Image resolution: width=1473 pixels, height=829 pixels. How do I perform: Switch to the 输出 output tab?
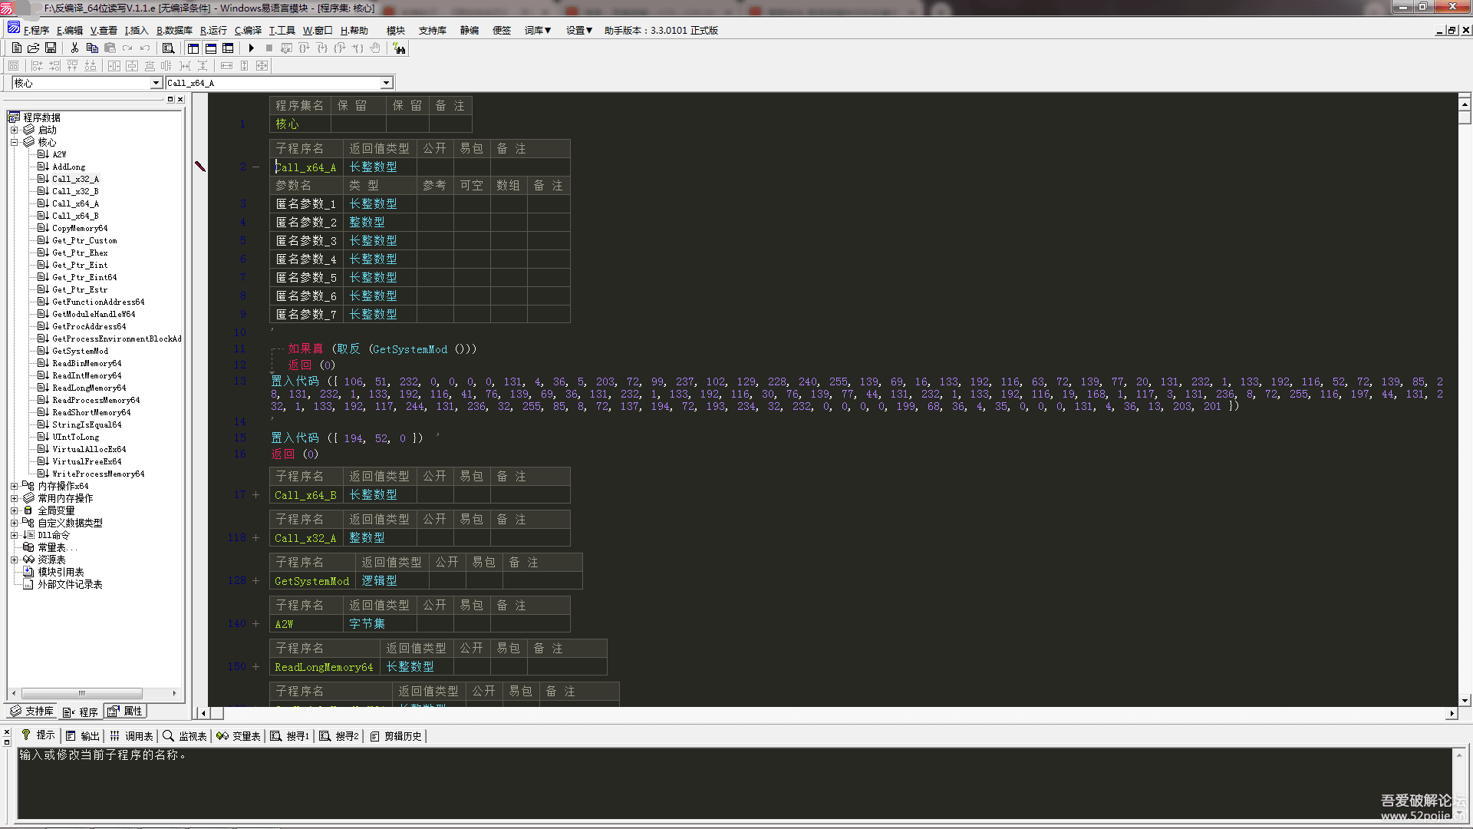click(83, 735)
